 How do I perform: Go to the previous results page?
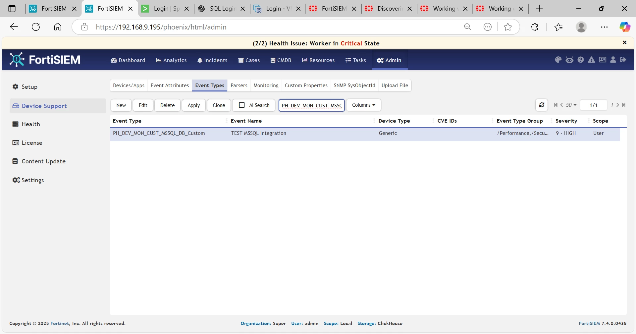tap(561, 105)
